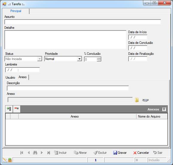Remove attachment row with red minus icon

click(x=16, y=109)
